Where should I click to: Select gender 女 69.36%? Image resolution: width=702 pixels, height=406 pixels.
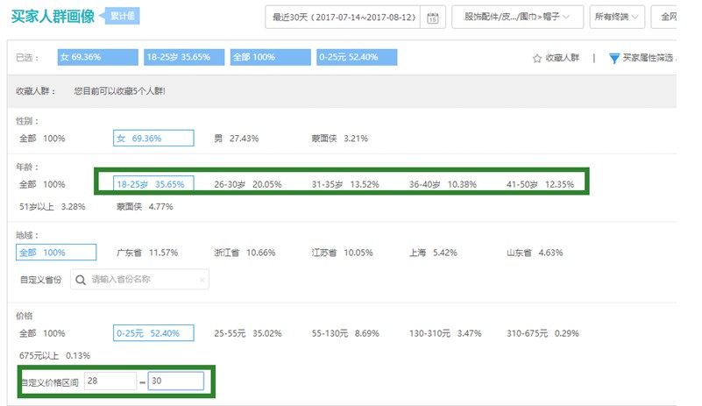pyautogui.click(x=153, y=138)
